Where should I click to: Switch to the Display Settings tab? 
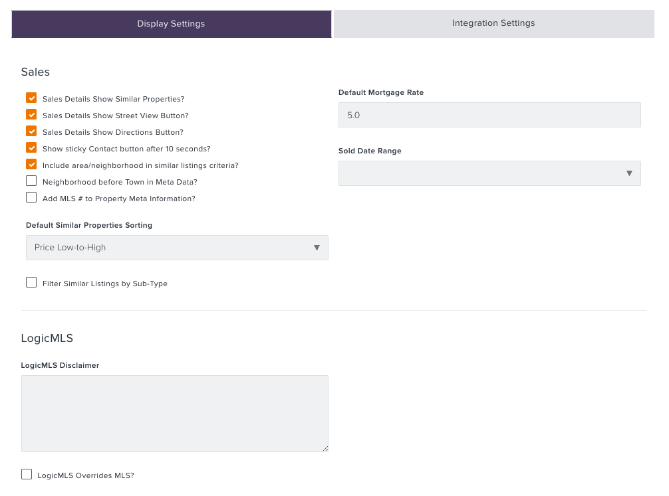(171, 24)
